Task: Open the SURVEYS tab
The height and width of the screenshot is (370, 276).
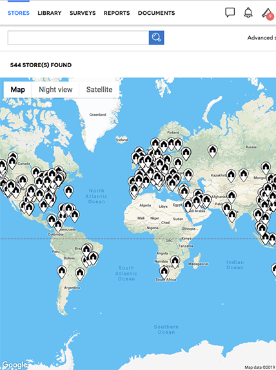Action: coord(83,13)
